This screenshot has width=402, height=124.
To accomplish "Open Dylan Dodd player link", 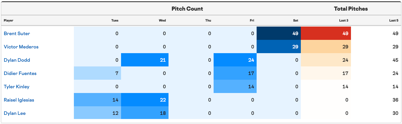I will pyautogui.click(x=17, y=60).
